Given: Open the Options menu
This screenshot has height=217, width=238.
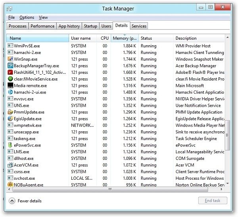Looking at the screenshot, I should 27,17.
